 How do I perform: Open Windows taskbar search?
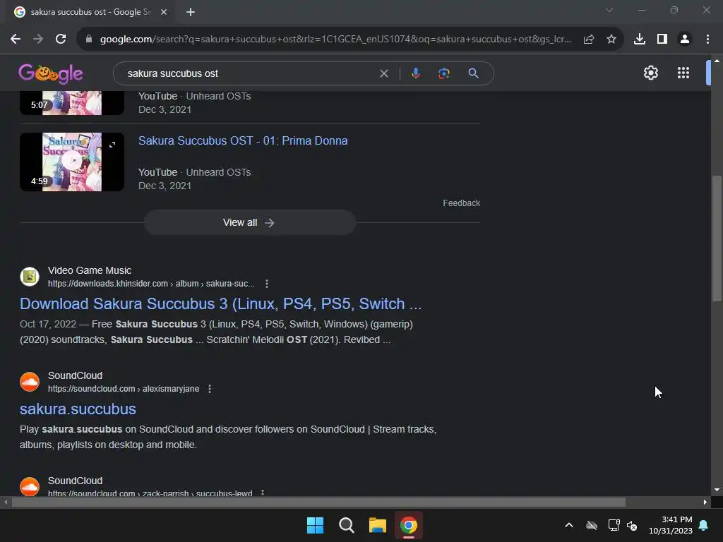click(x=346, y=525)
